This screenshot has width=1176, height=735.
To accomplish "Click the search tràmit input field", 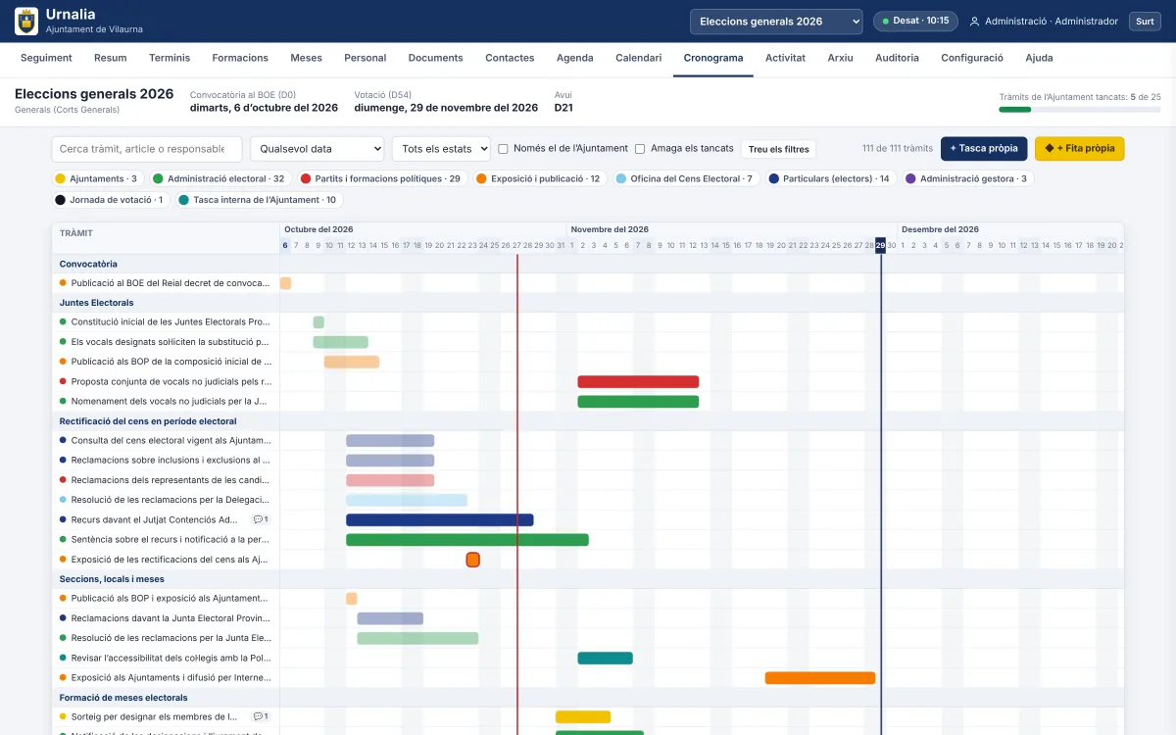I will pyautogui.click(x=147, y=149).
